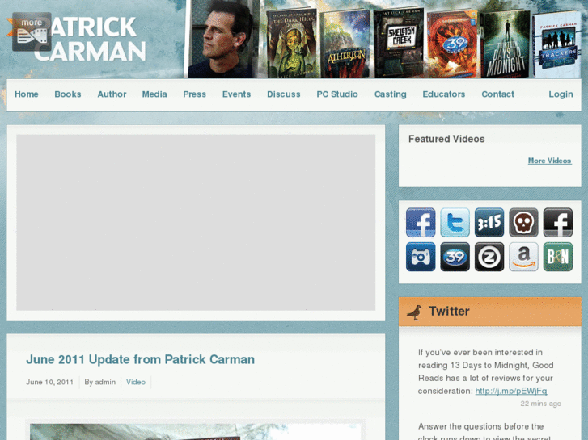Click the Skeleton Creek book cover

[x=399, y=43]
